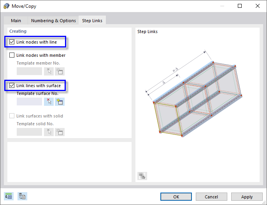This screenshot has height=205, width=267.
Task: Open the Numbering & Options tab
Action: pyautogui.click(x=53, y=21)
